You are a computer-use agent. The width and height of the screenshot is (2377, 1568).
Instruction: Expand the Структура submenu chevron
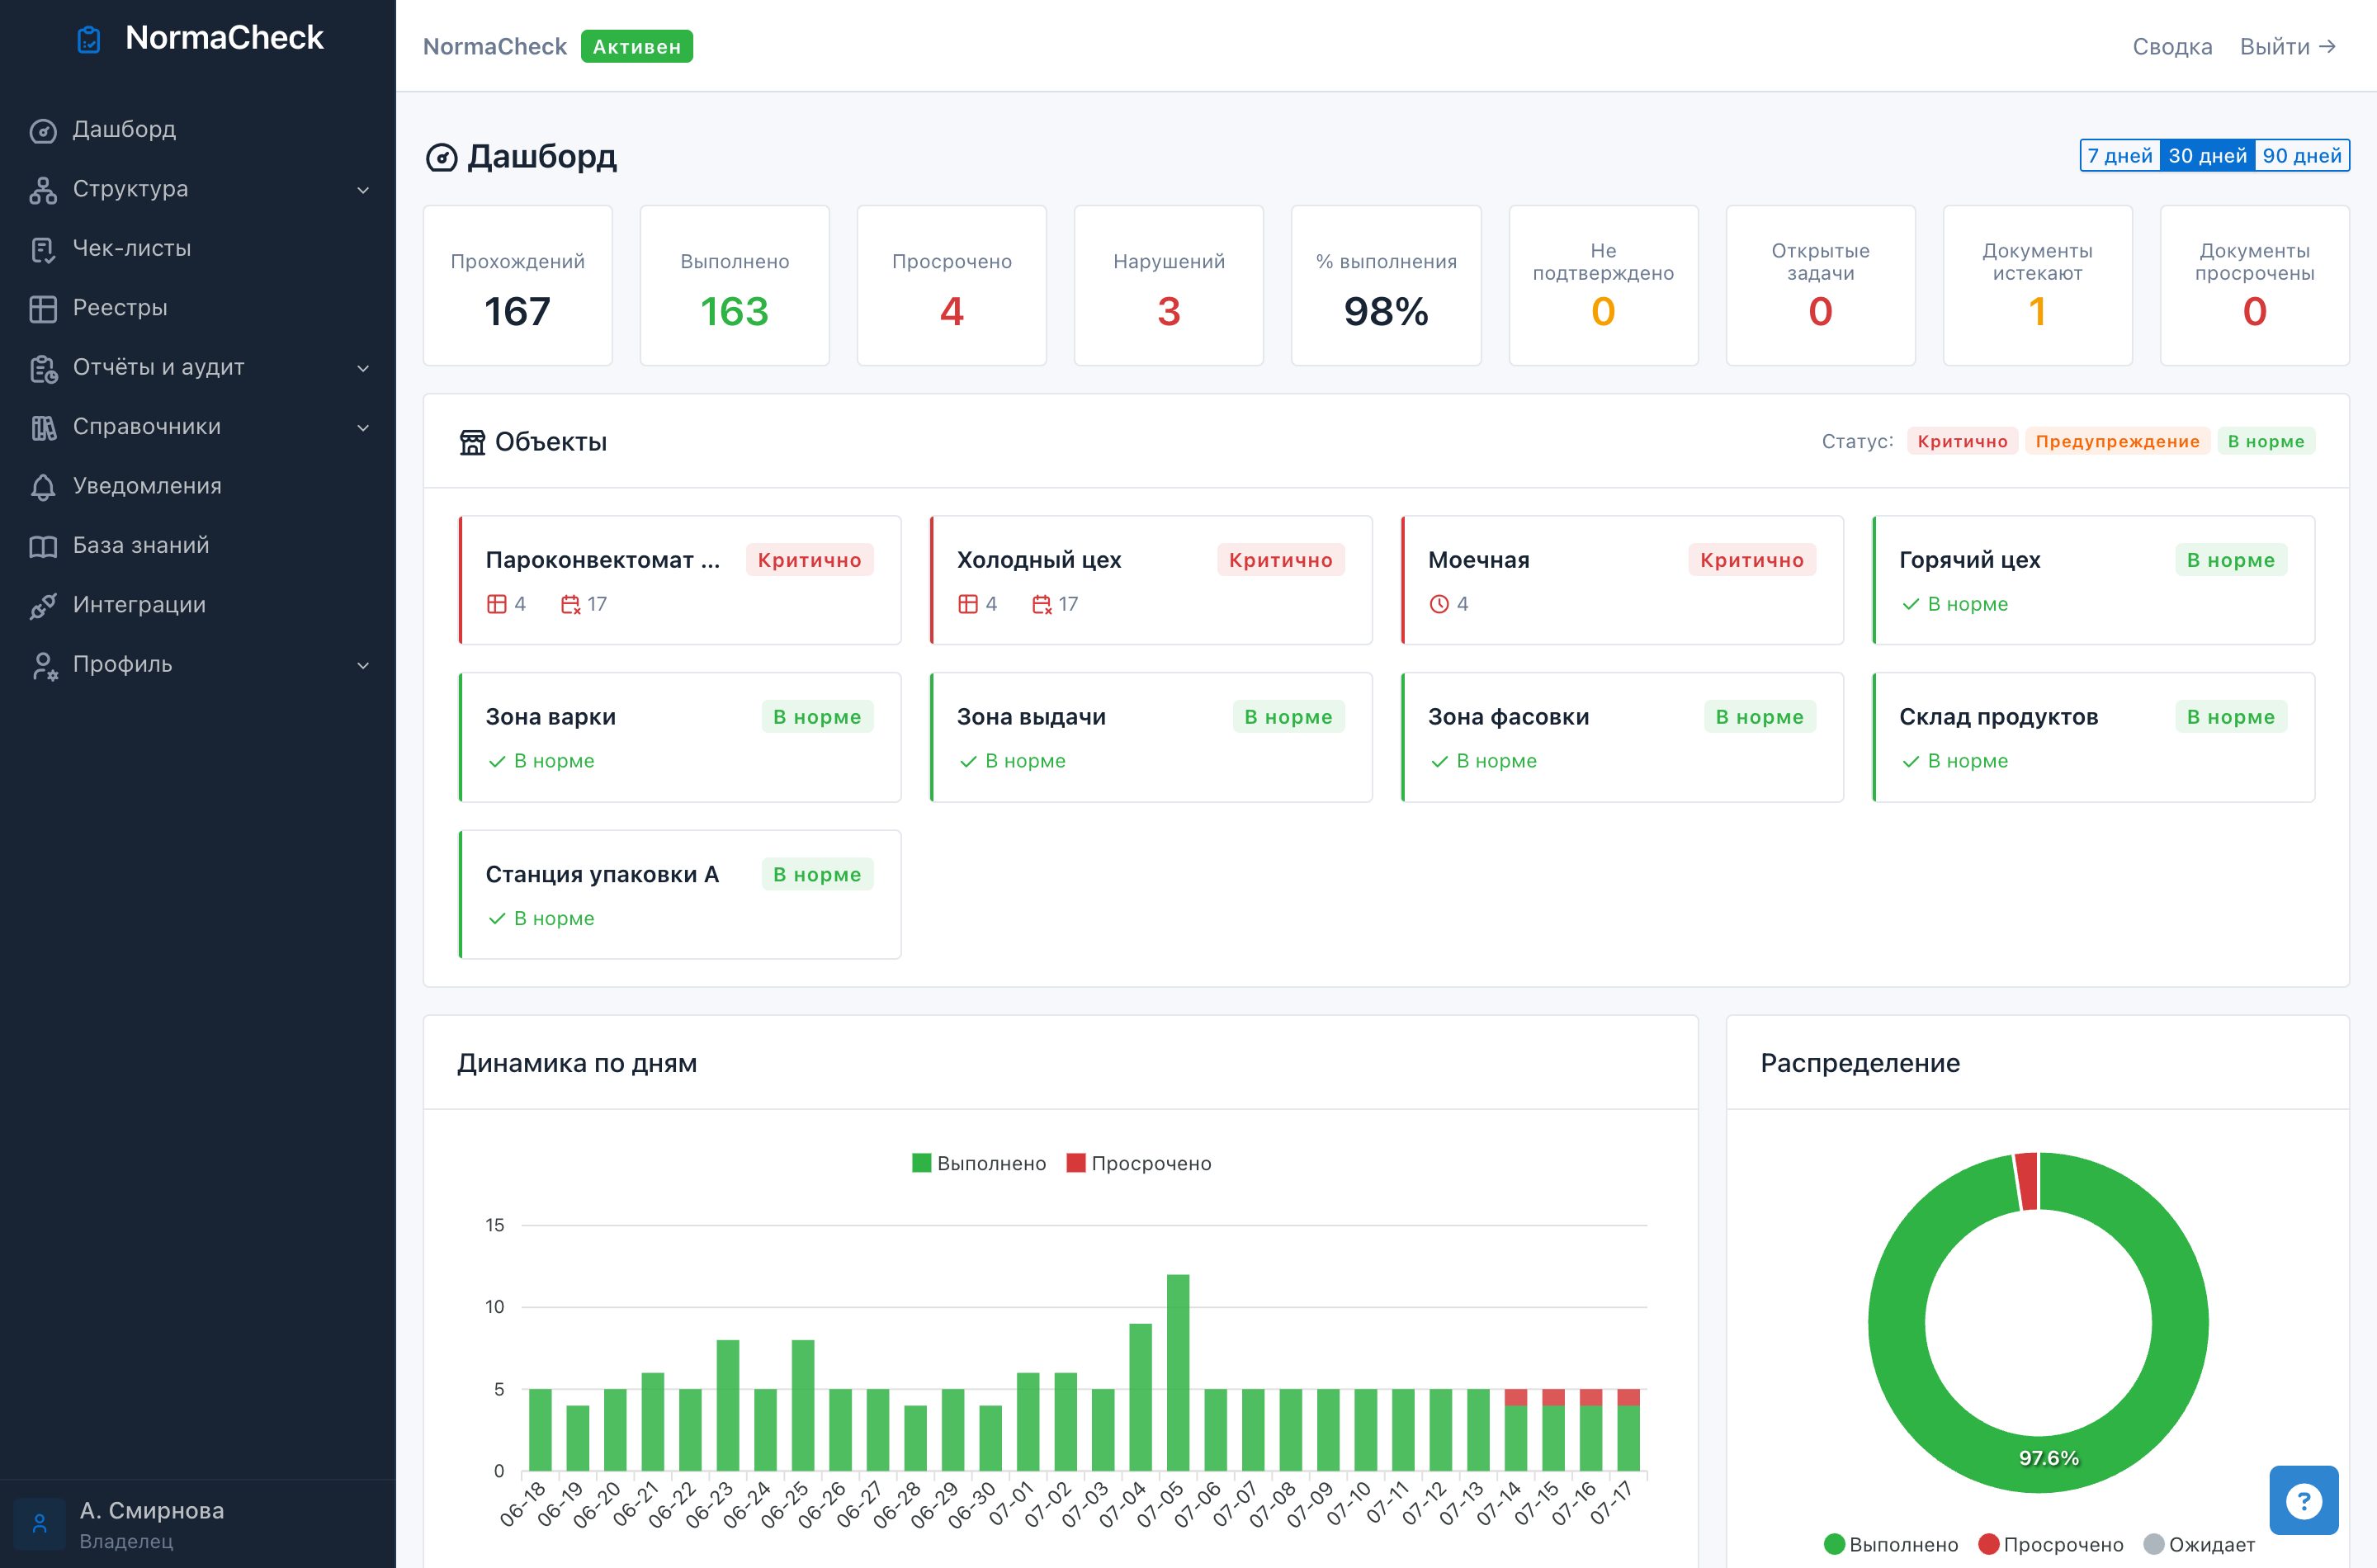[363, 190]
